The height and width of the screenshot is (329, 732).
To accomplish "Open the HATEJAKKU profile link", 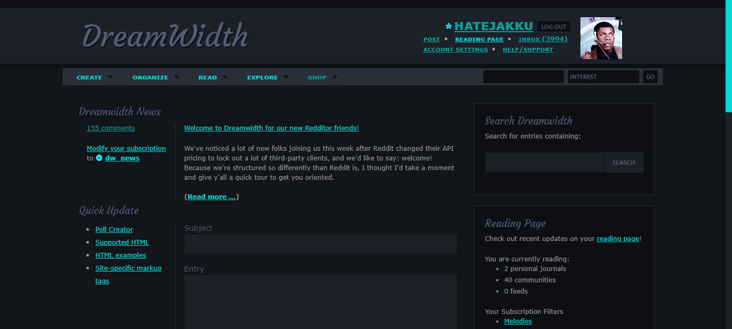I will (x=493, y=26).
